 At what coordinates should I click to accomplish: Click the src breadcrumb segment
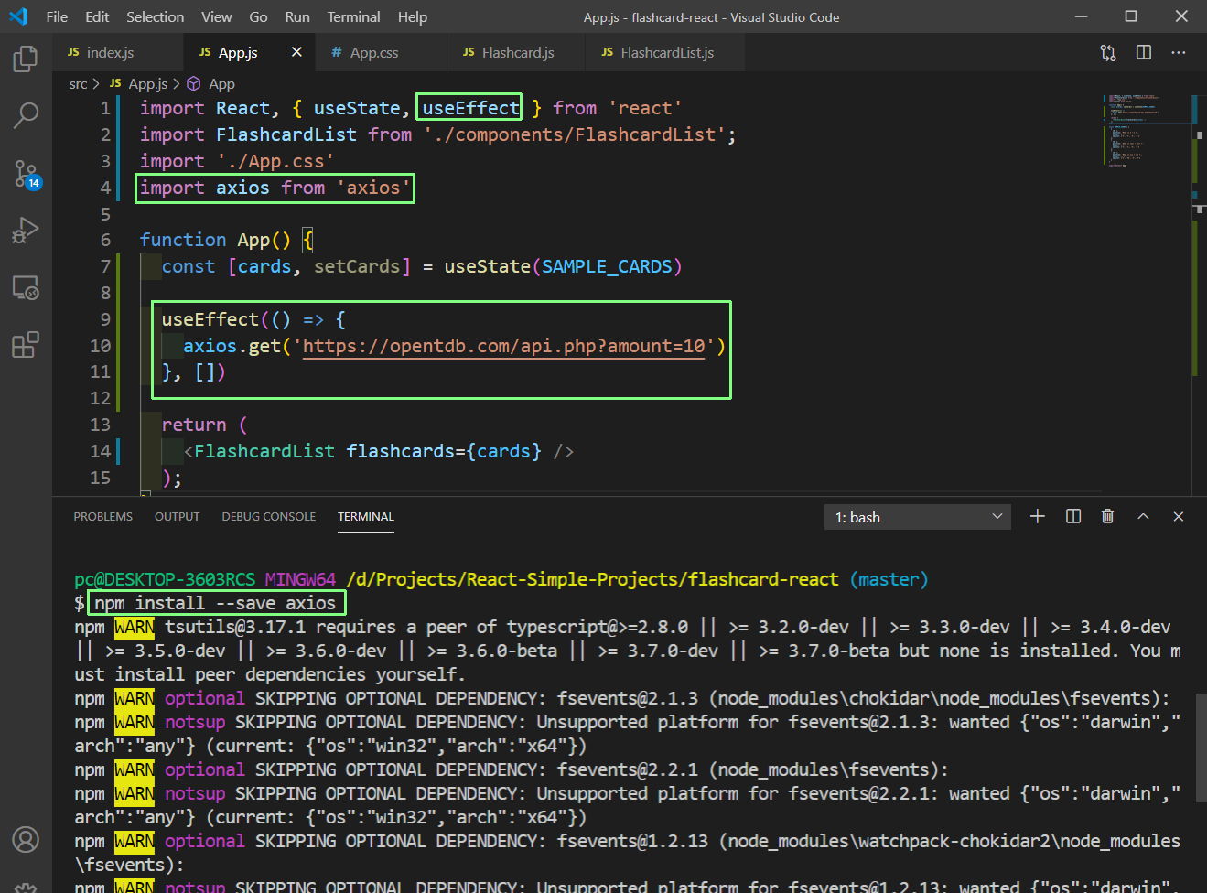coord(79,84)
